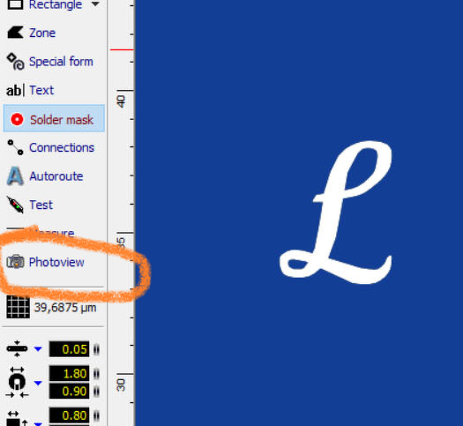Click the Connections label
Viewport: 463px width, 426px height.
62,147
